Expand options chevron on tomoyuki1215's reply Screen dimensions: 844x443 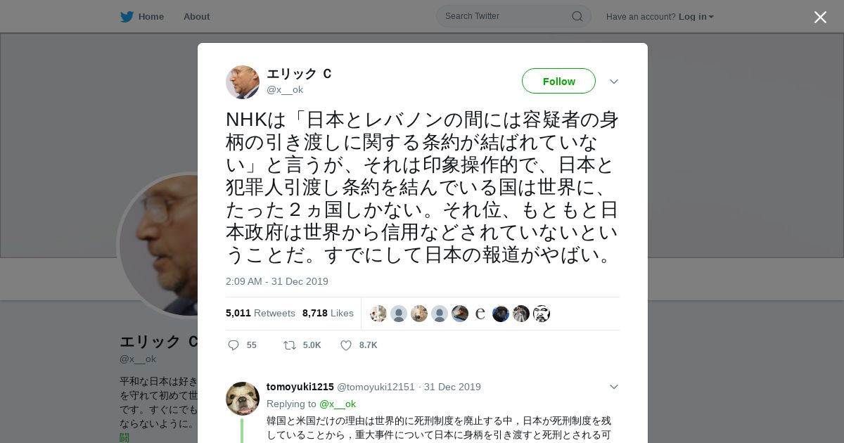point(614,387)
